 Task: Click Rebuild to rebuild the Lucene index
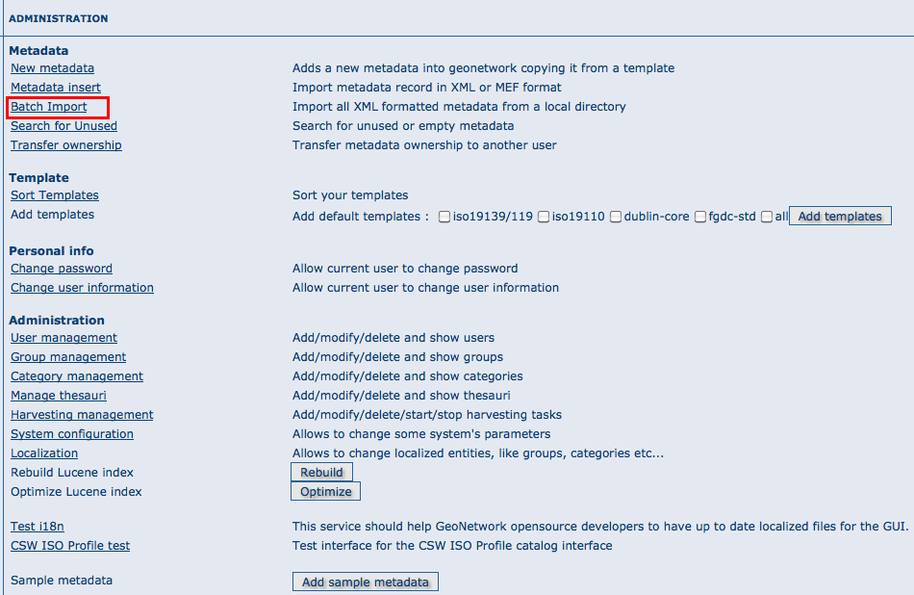321,472
